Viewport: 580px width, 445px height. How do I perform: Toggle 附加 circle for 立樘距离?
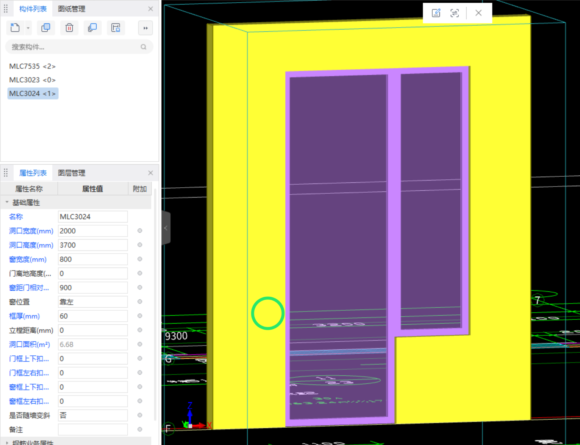click(140, 330)
